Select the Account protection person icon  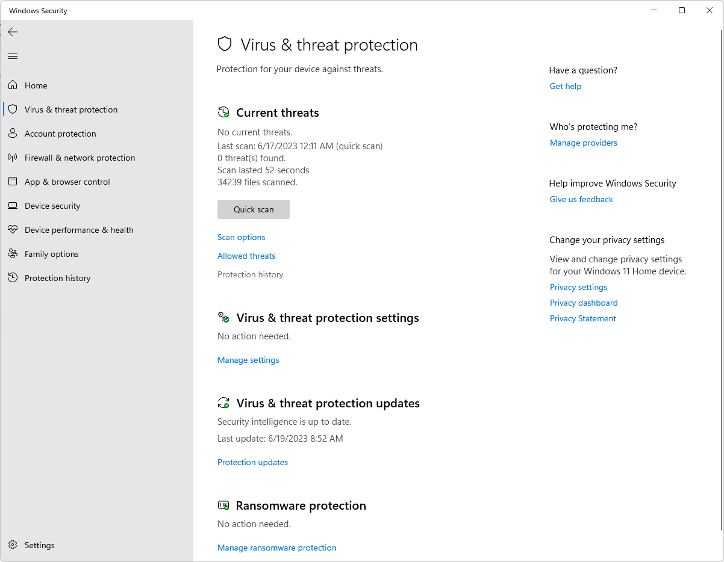(x=13, y=134)
